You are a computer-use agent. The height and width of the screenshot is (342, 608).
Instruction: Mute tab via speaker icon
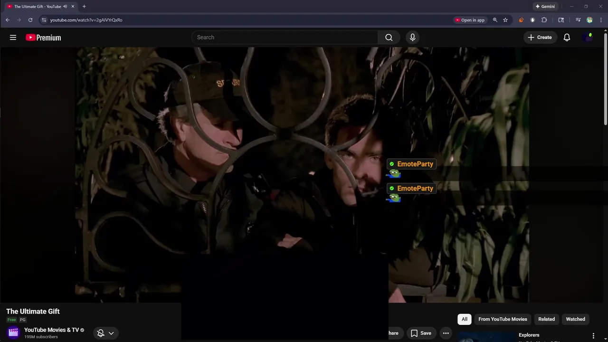tap(65, 7)
